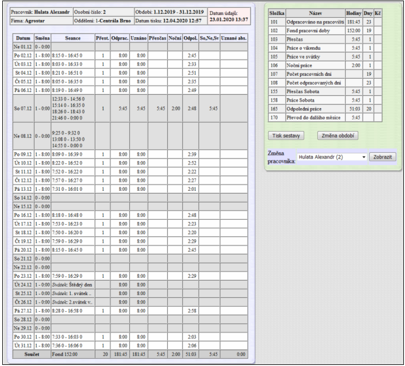Select the So 07.12 date cell
Image resolution: width=405 pixels, height=366 pixels.
(23, 108)
